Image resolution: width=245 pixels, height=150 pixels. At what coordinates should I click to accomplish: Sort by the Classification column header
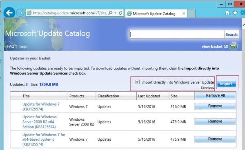coord(116,96)
